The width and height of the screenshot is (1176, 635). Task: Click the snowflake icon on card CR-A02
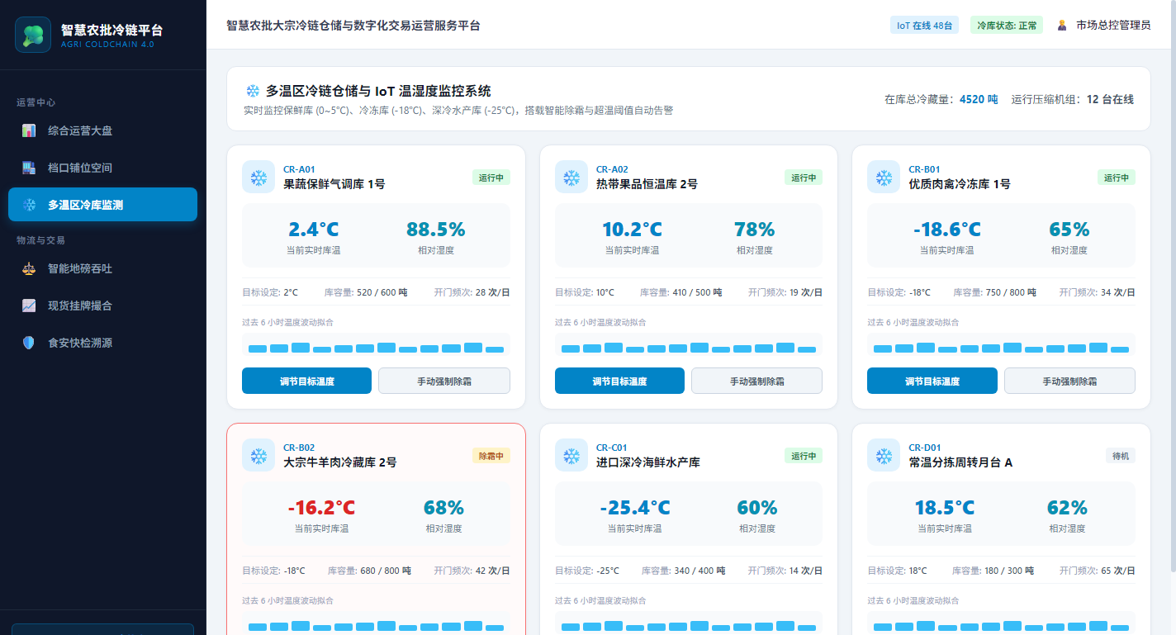[571, 177]
